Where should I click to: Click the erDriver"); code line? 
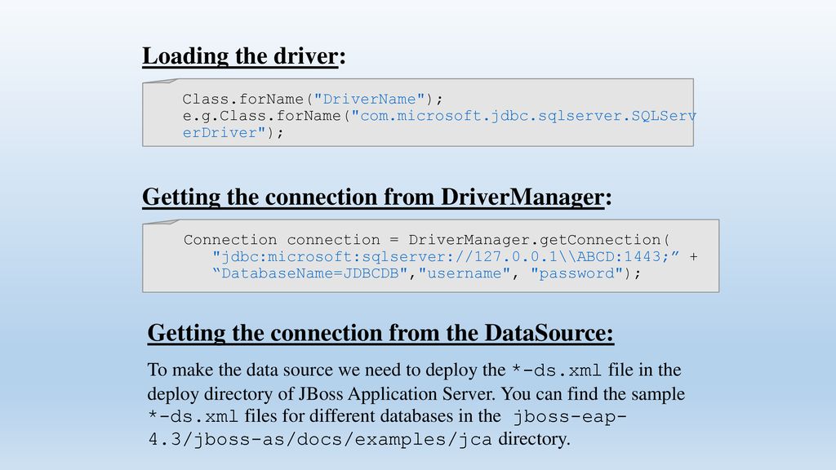[233, 133]
